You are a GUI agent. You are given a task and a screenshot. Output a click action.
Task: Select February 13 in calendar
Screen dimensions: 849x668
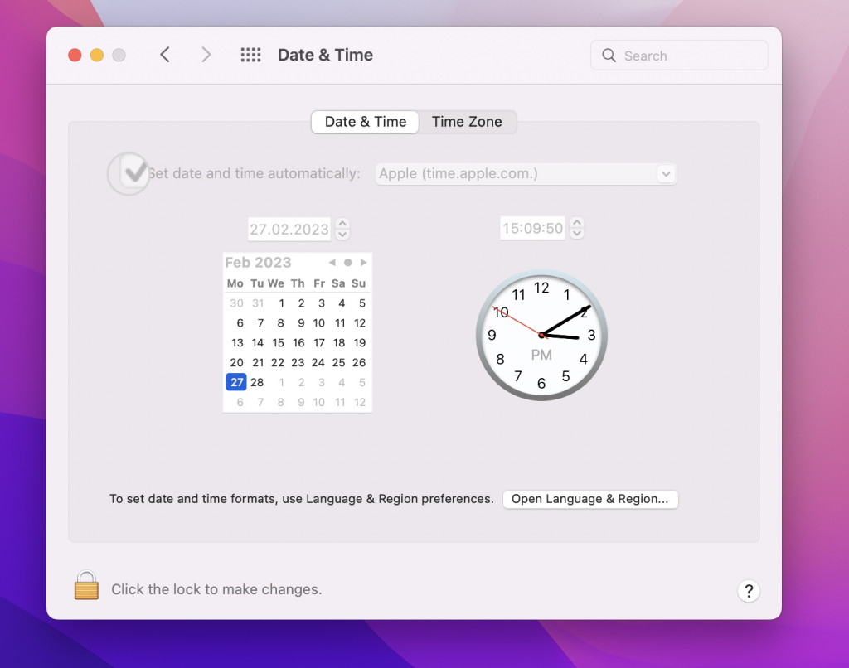point(237,342)
